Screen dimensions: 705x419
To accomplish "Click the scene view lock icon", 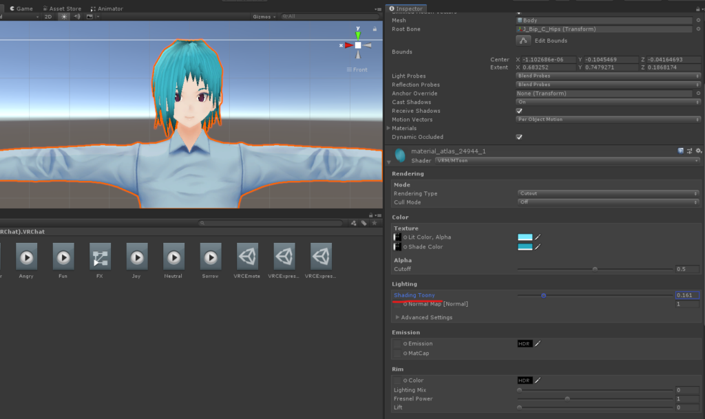I will pos(375,29).
